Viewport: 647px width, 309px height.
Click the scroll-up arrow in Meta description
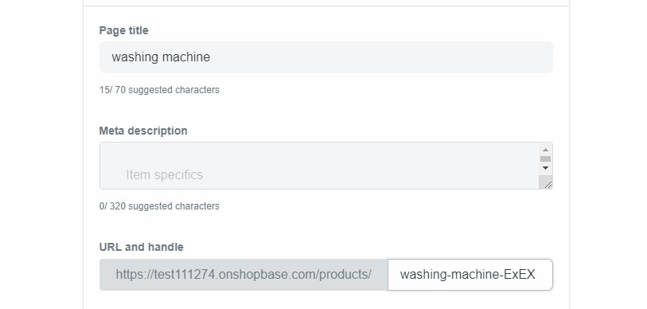pos(545,150)
